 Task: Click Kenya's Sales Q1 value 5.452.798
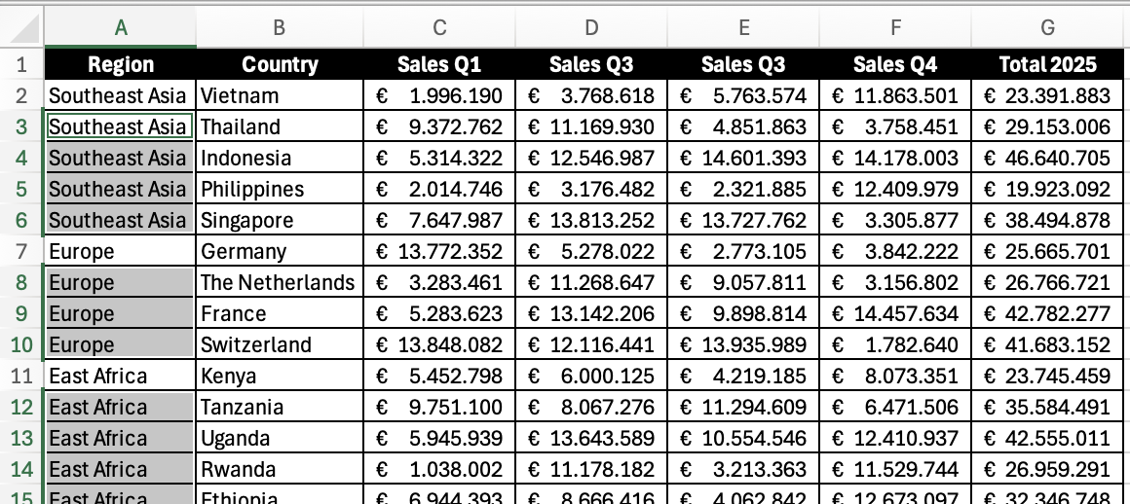click(439, 377)
